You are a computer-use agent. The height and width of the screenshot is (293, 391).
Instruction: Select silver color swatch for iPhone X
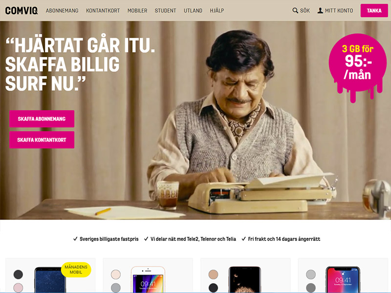(x=311, y=274)
